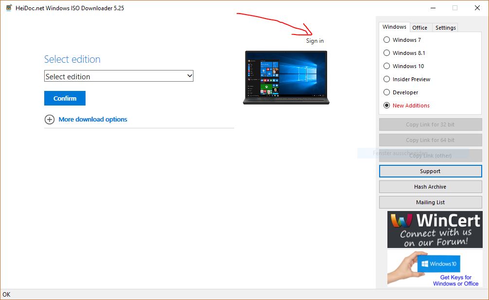
Task: Select the Windows 10 radio button
Action: [x=387, y=66]
